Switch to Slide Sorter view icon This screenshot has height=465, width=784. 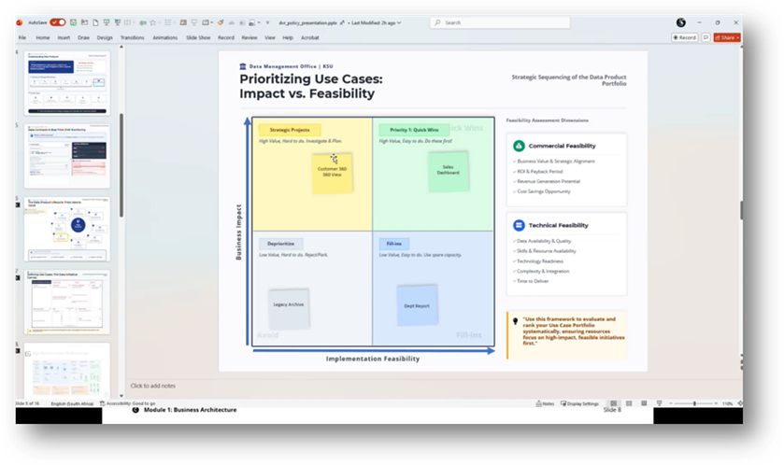[629, 403]
